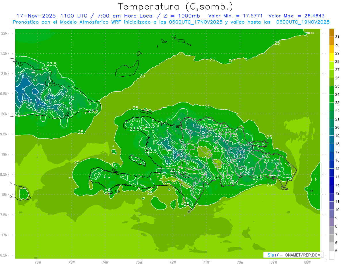The image size is (345, 266).
Task: Select the blue legend band between 17 and 18
Action: 331,148
